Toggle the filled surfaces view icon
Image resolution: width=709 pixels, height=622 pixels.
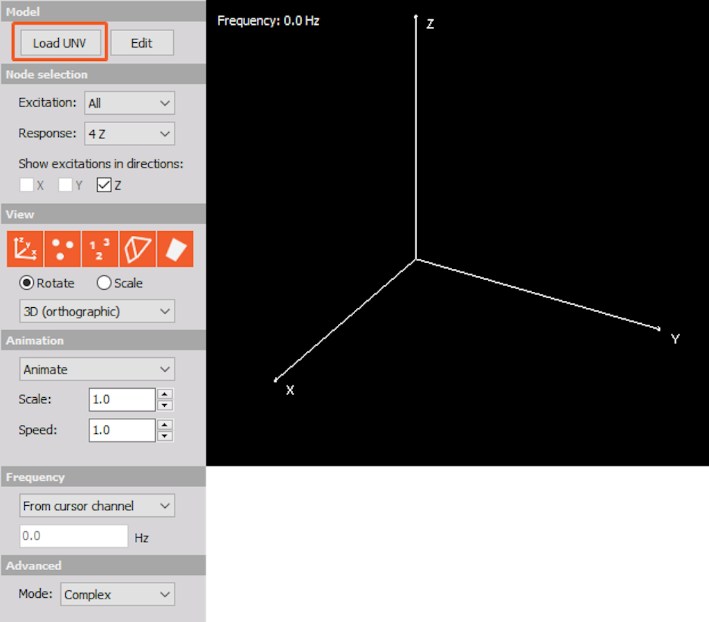coord(175,249)
